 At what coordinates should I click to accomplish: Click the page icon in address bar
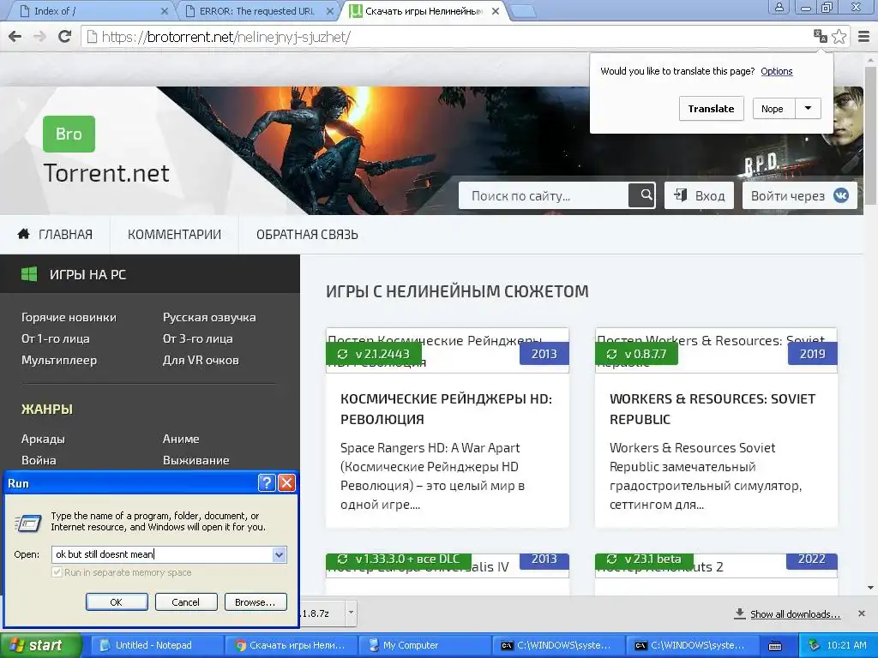click(91, 37)
